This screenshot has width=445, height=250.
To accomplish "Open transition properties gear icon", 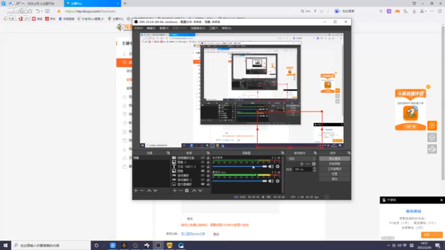I will (314, 164).
